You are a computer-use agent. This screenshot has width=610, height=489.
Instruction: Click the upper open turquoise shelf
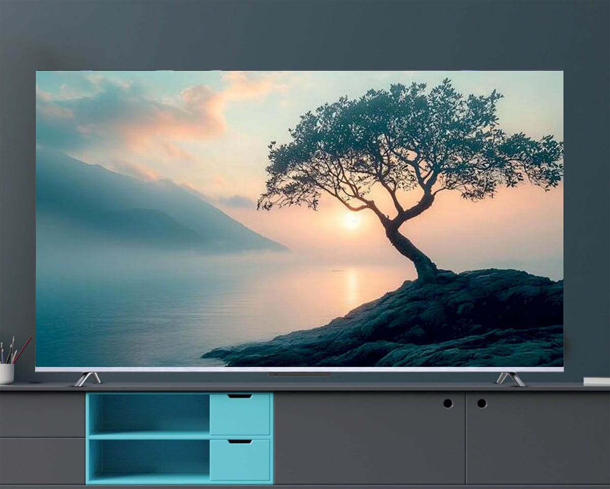coord(149,414)
